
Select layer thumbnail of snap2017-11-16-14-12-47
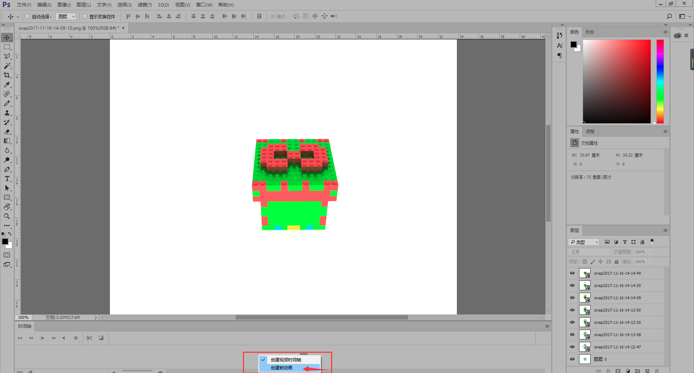pyautogui.click(x=584, y=347)
